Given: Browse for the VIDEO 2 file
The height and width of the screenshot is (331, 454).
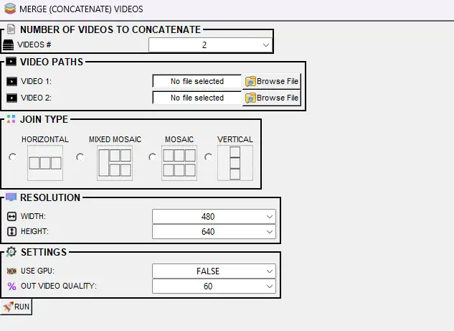Looking at the screenshot, I should [x=272, y=98].
